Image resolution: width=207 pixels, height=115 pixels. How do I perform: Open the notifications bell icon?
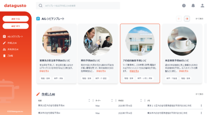tap(193, 5)
